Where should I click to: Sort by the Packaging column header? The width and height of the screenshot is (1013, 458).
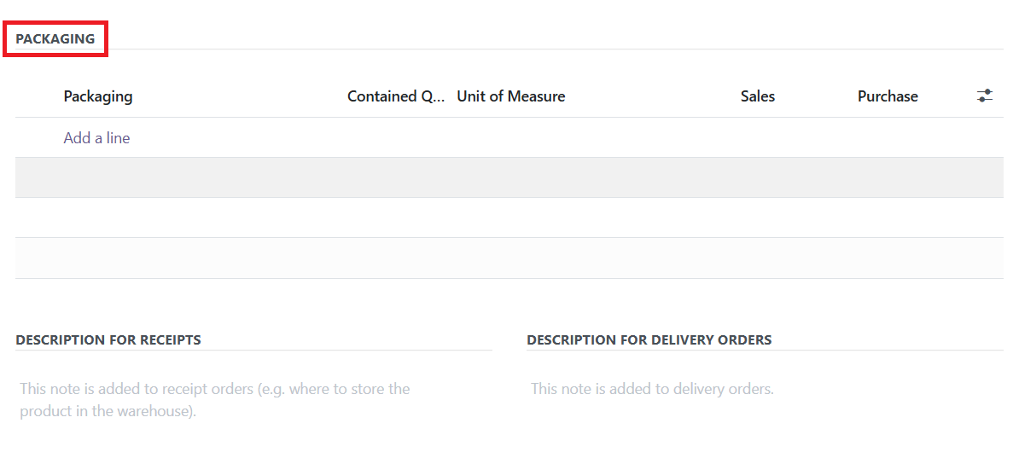tap(98, 96)
